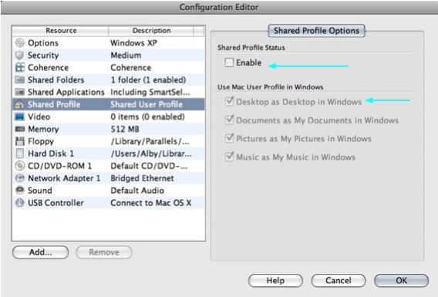438x297 pixels.
Task: Click the CD/DVD-ROM 1 disc icon
Action: tap(20, 166)
